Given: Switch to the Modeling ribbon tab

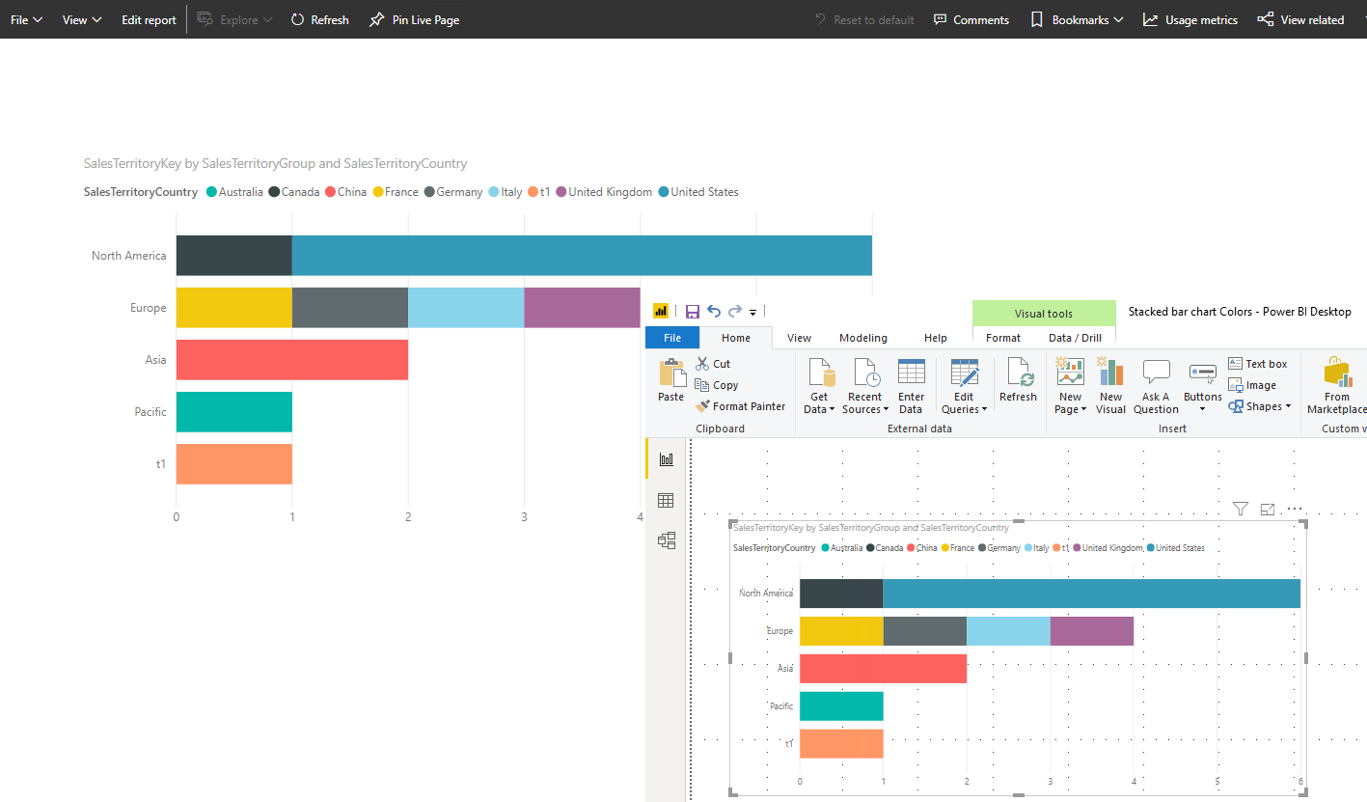Looking at the screenshot, I should (863, 338).
